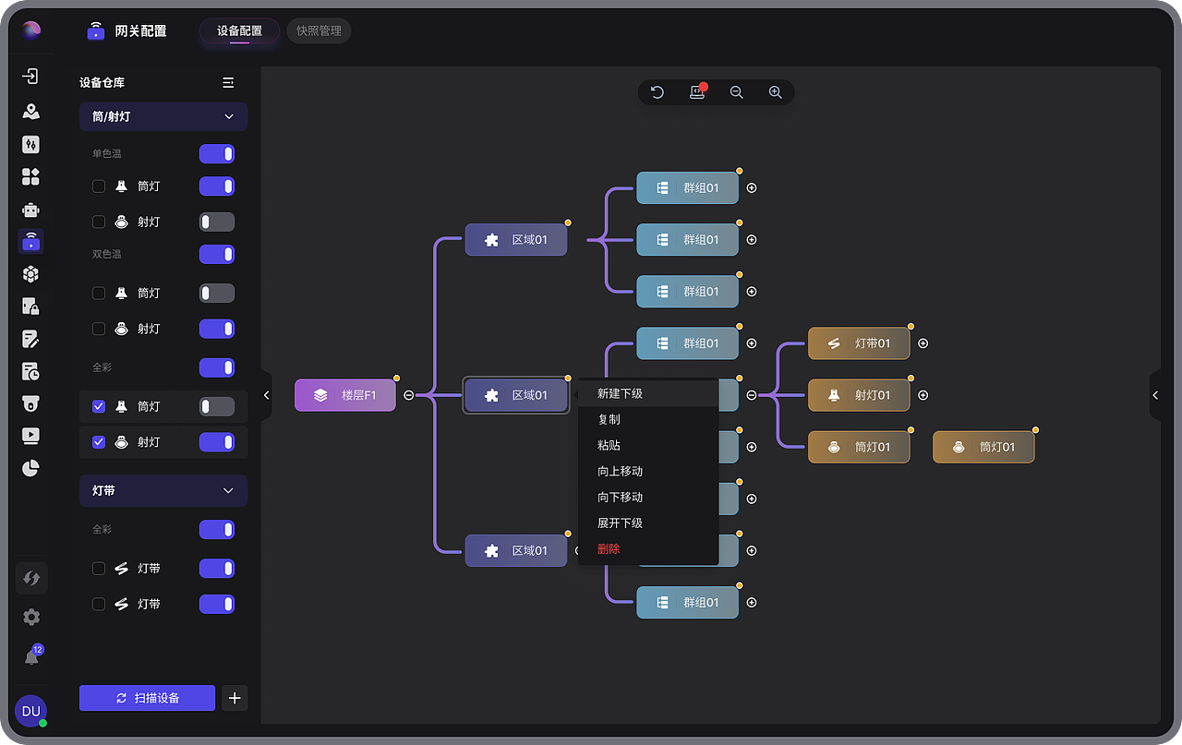Collapse the device panel with left edge arrow
This screenshot has width=1182, height=745.
point(266,395)
